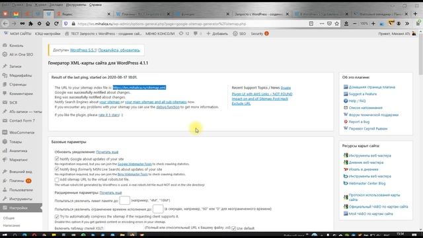Go back with the browser back arrow
This screenshot has width=423, height=238.
tap(5, 24)
